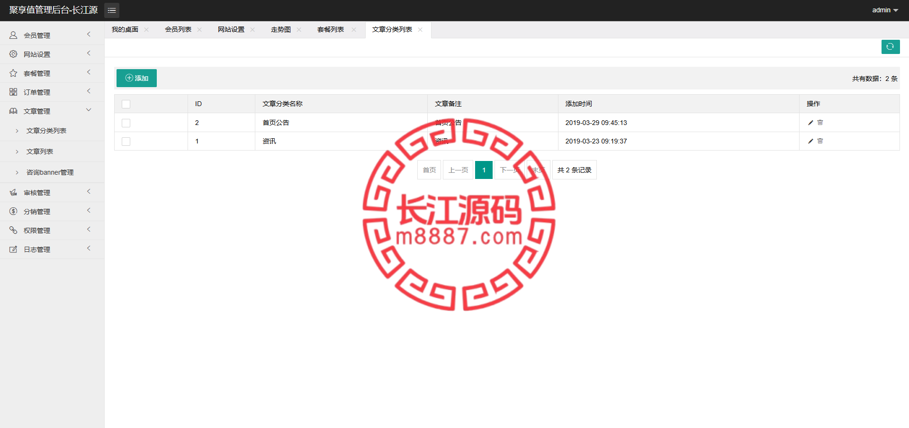909x428 pixels.
Task: Close the 走势图 tab
Action: (299, 29)
